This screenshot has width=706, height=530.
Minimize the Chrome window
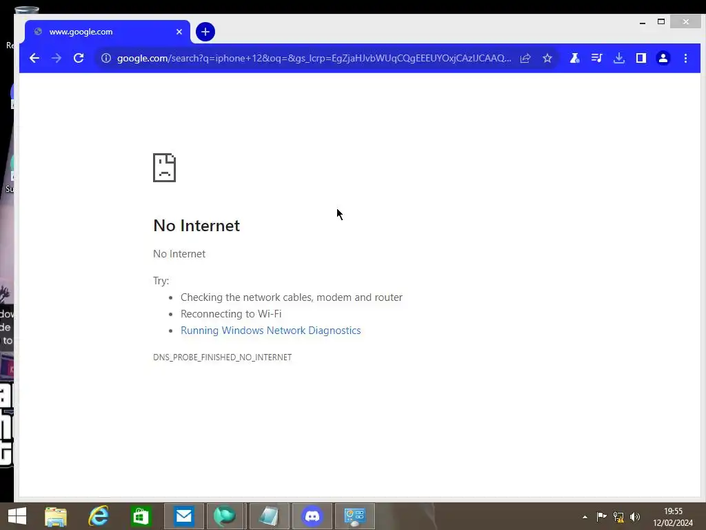(x=643, y=22)
